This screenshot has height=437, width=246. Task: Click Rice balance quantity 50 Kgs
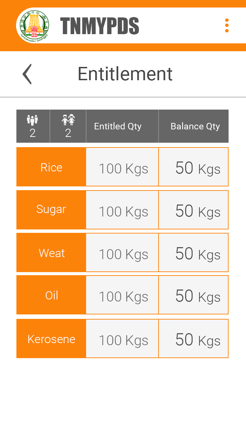(x=197, y=168)
